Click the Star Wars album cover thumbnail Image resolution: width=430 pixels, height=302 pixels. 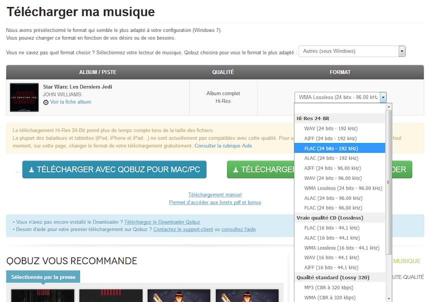(x=24, y=97)
